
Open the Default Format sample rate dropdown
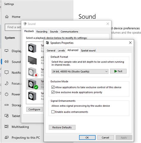(x=80, y=71)
